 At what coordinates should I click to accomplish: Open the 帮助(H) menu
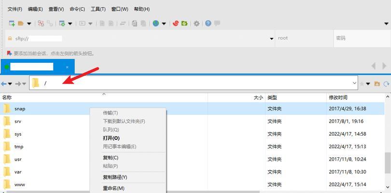pos(142,9)
